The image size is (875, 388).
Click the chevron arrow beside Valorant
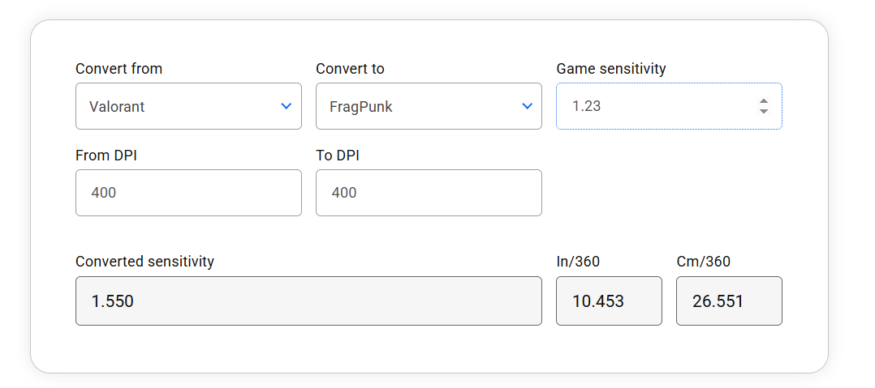tap(286, 106)
